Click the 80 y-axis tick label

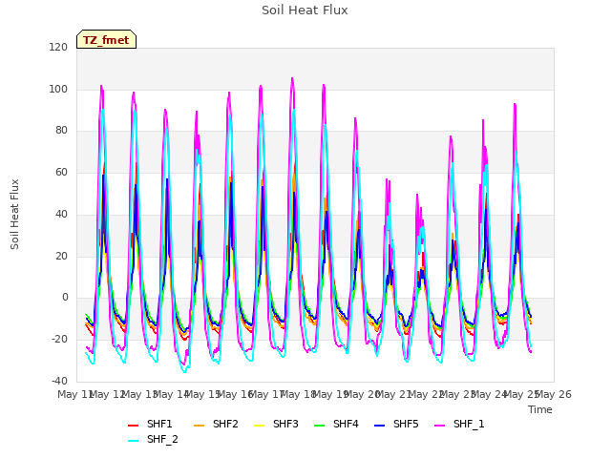pyautogui.click(x=61, y=131)
